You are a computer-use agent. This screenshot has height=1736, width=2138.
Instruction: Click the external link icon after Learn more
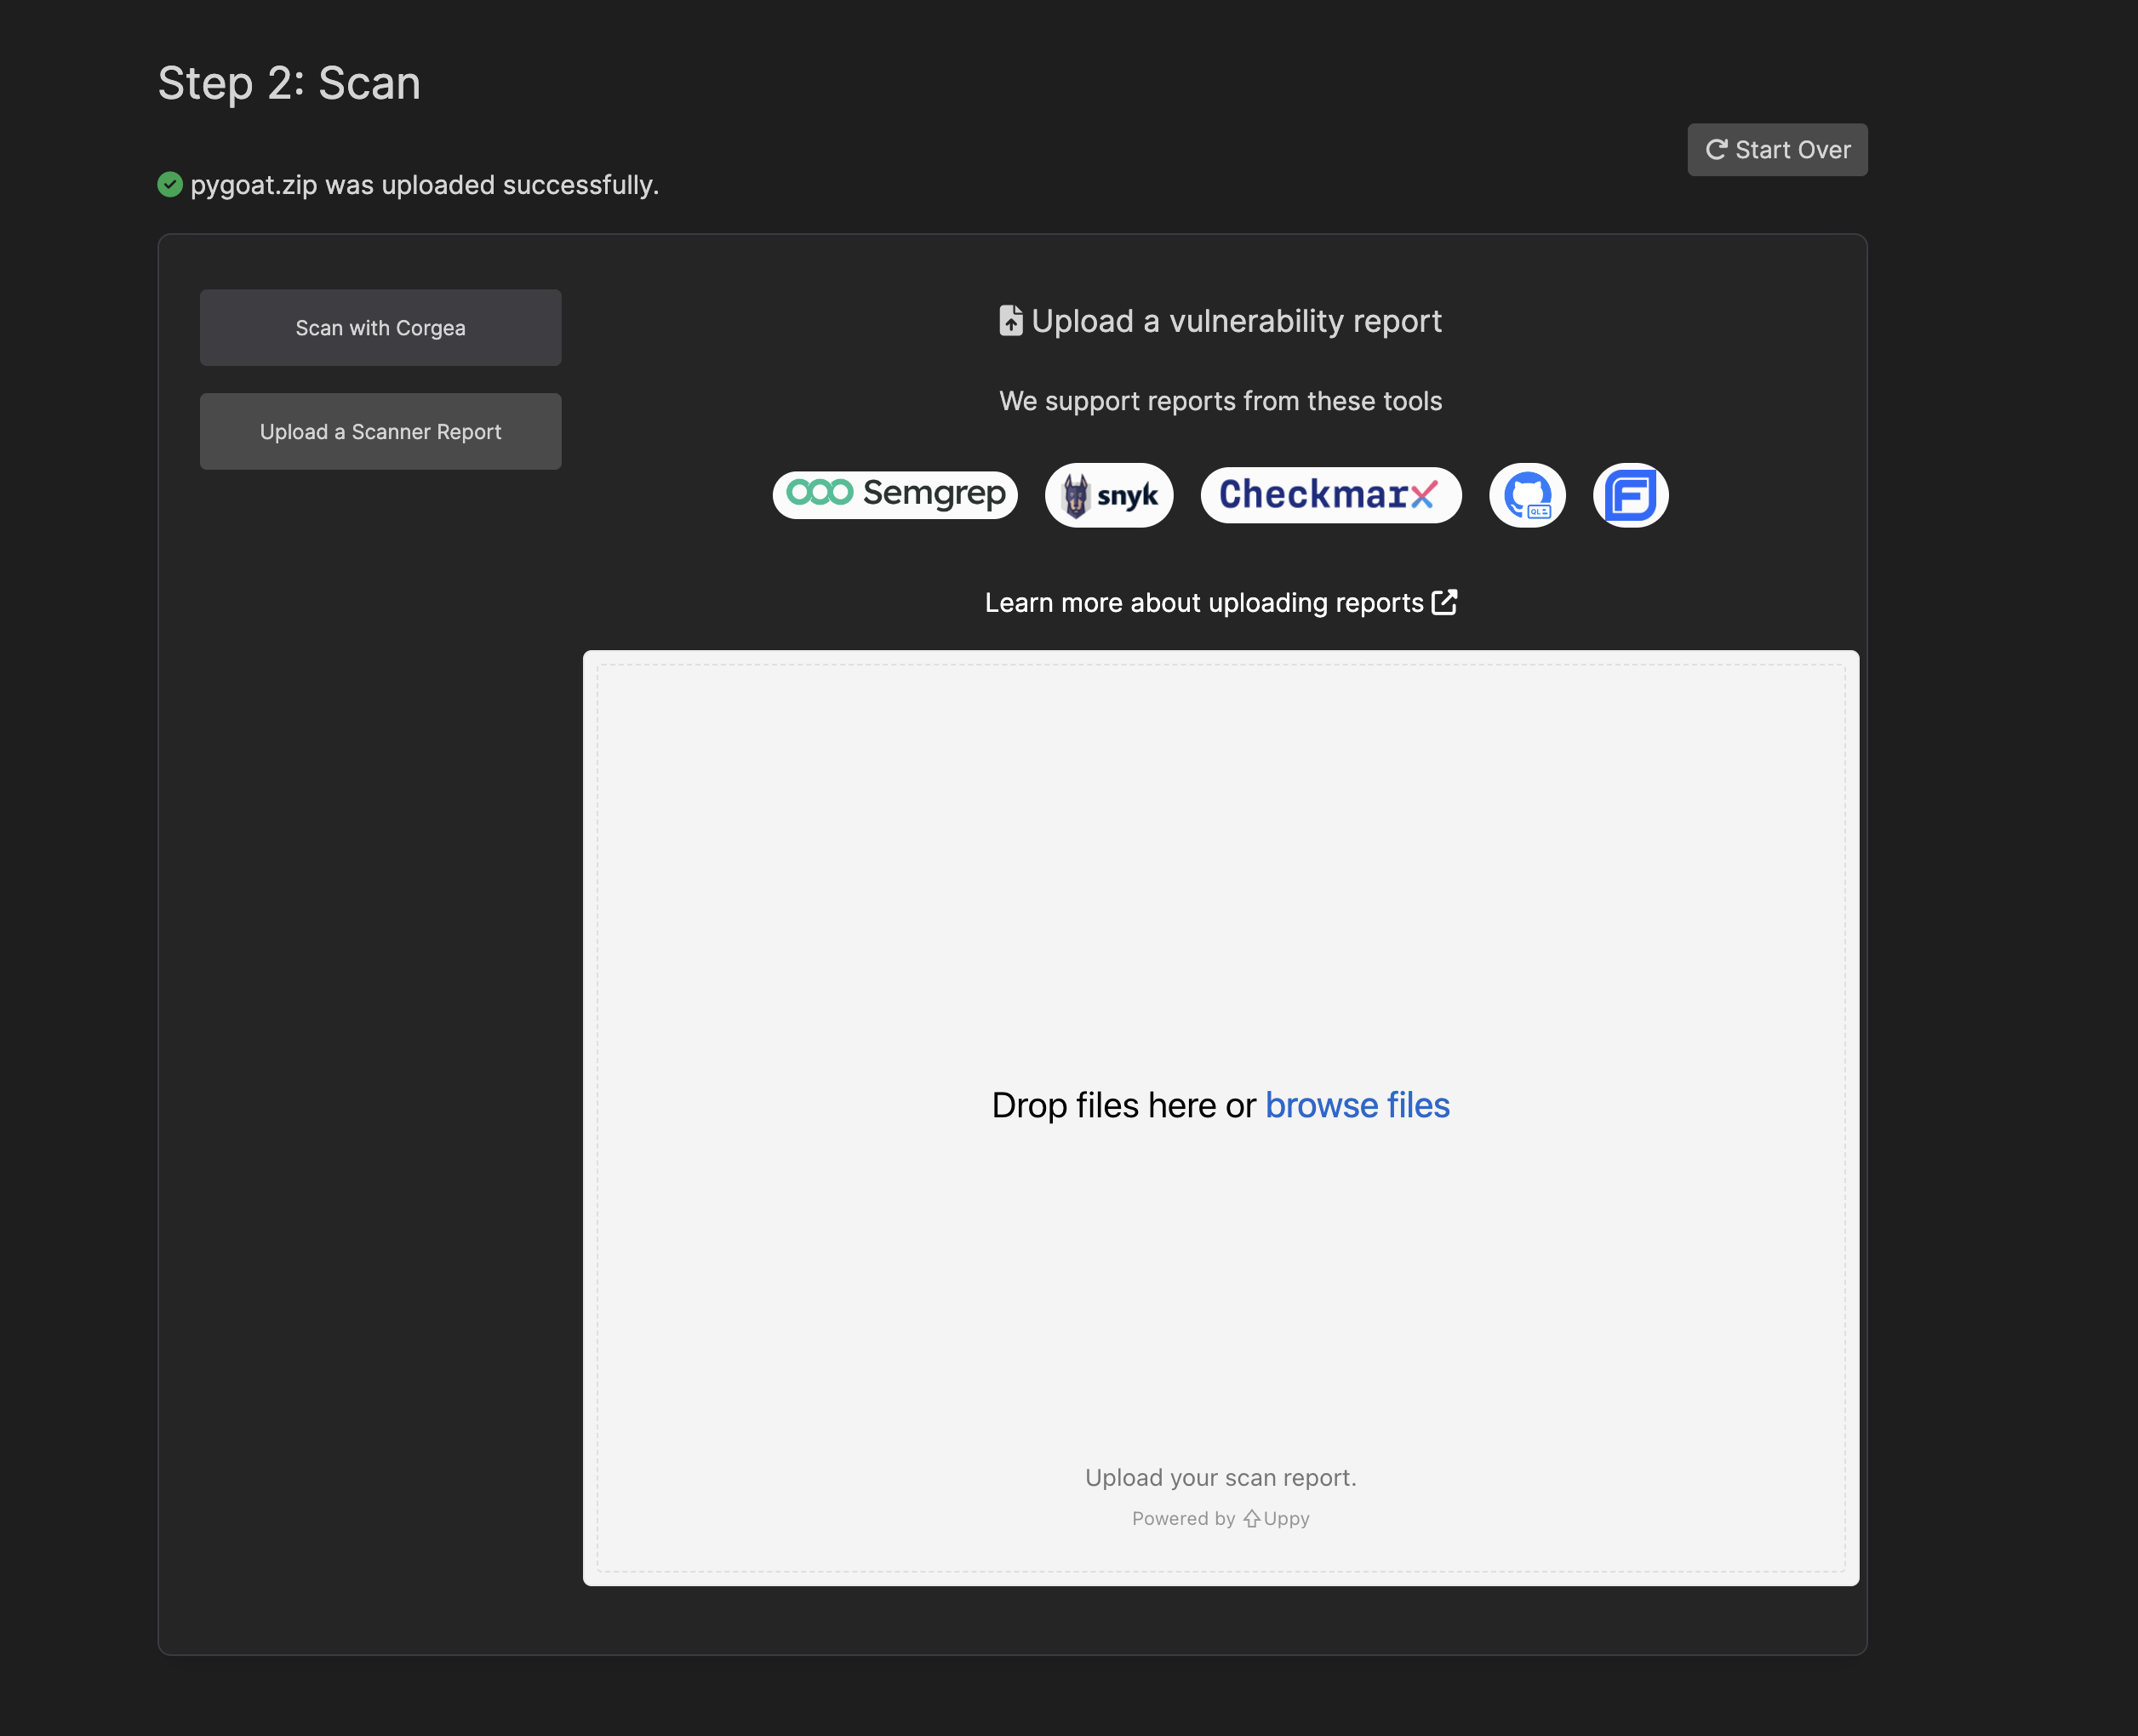[x=1444, y=602]
